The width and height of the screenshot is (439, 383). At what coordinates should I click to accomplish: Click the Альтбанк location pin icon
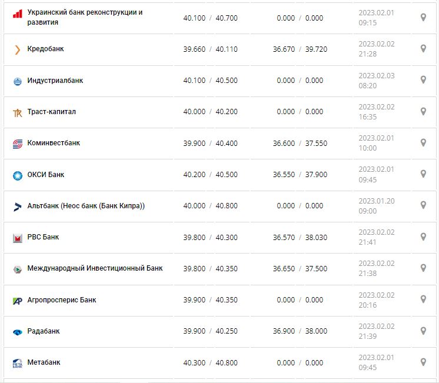423,205
